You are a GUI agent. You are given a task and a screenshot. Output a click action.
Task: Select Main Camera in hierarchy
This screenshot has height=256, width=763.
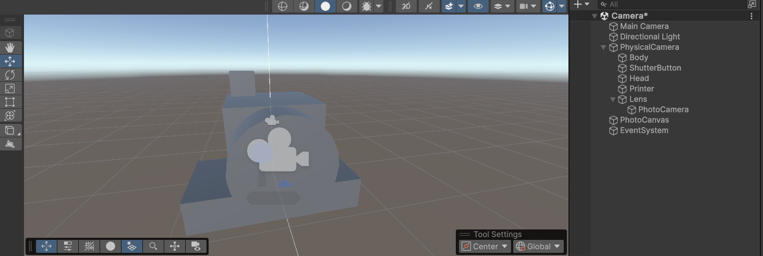pos(644,26)
